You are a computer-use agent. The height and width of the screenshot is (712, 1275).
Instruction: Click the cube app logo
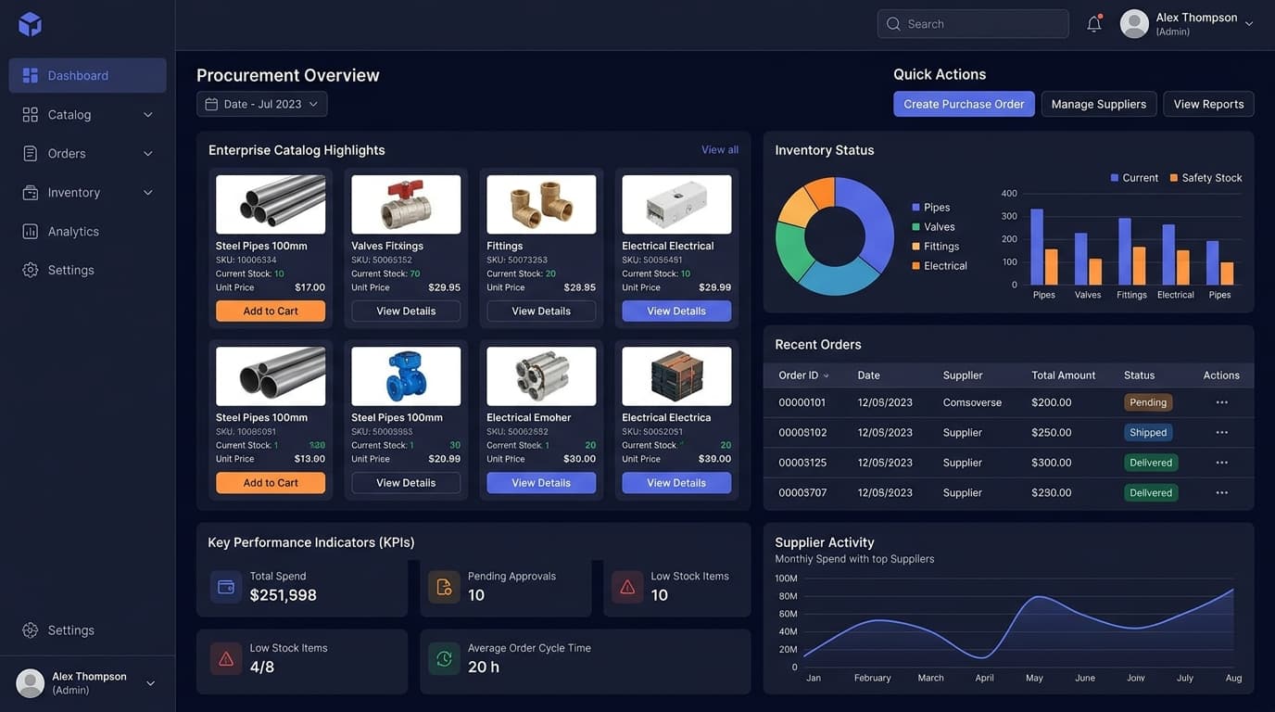(x=31, y=24)
